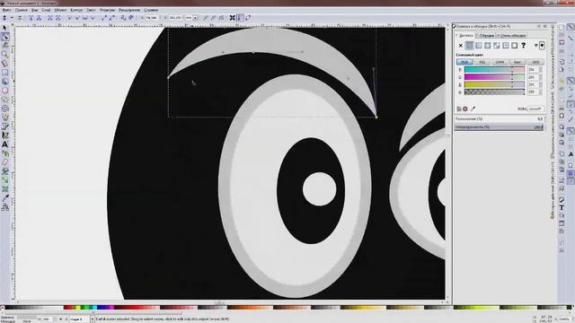Open the Filters menu
Screen dimensions: 575x323
(x=108, y=10)
